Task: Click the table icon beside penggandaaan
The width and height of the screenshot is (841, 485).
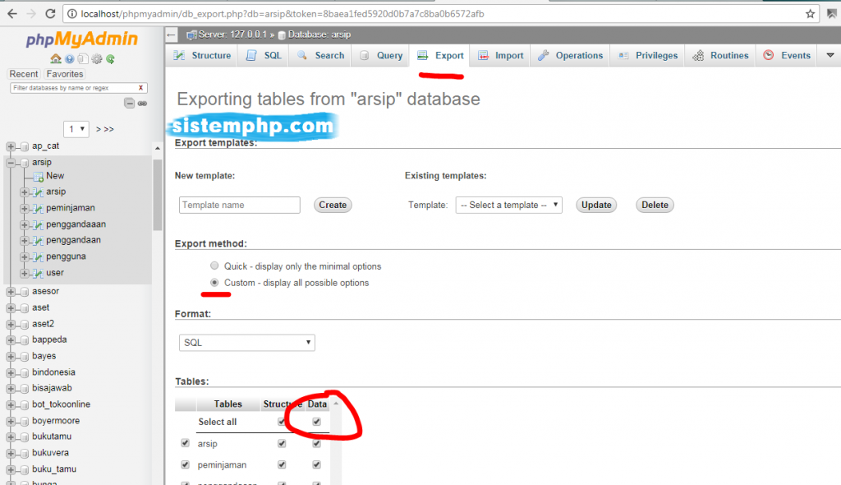Action: point(38,224)
